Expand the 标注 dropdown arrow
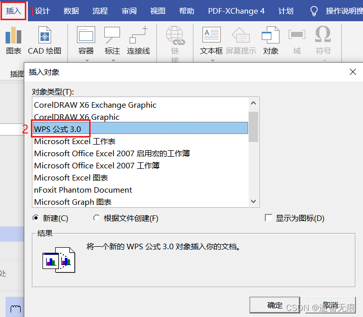 (113, 60)
